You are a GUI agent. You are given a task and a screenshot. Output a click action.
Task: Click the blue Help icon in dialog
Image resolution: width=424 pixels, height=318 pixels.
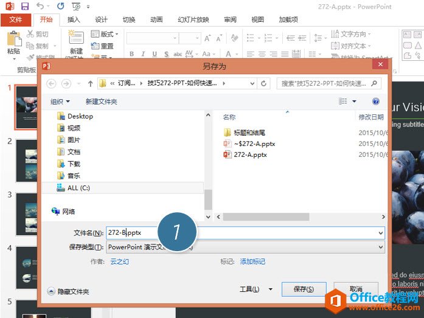[375, 102]
